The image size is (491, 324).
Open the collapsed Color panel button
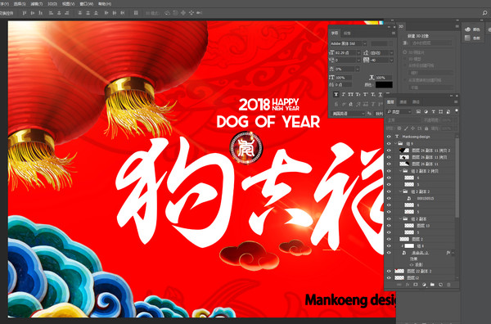tap(472, 29)
